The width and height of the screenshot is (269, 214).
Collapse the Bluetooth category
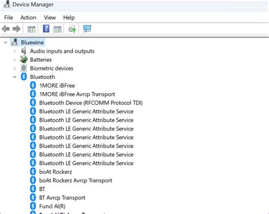tap(15, 77)
